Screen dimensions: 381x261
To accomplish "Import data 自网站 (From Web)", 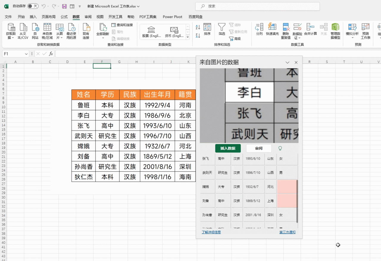I will point(35,31).
